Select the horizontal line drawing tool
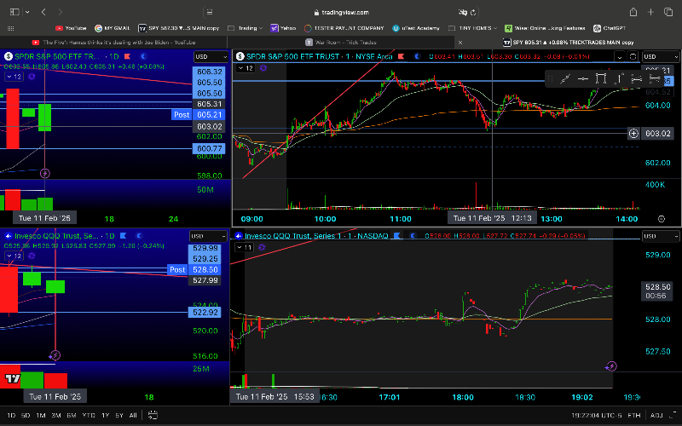This screenshot has width=682, height=426. (x=583, y=78)
